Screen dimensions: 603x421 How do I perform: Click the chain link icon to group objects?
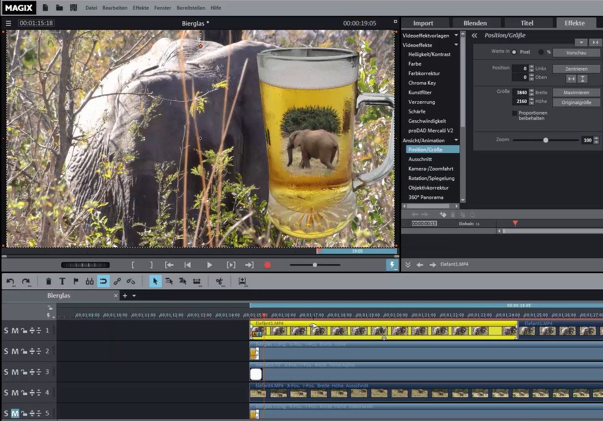coord(117,282)
